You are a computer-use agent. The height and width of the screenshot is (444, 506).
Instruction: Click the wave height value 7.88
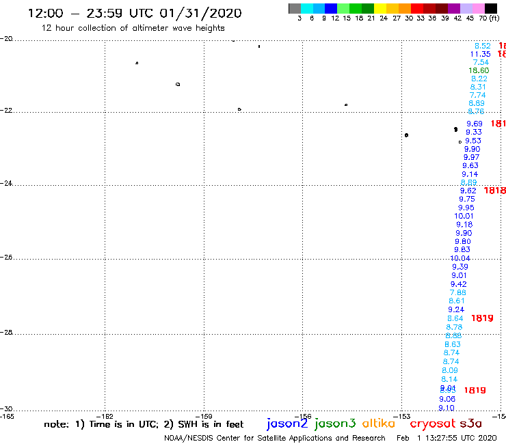(x=458, y=293)
